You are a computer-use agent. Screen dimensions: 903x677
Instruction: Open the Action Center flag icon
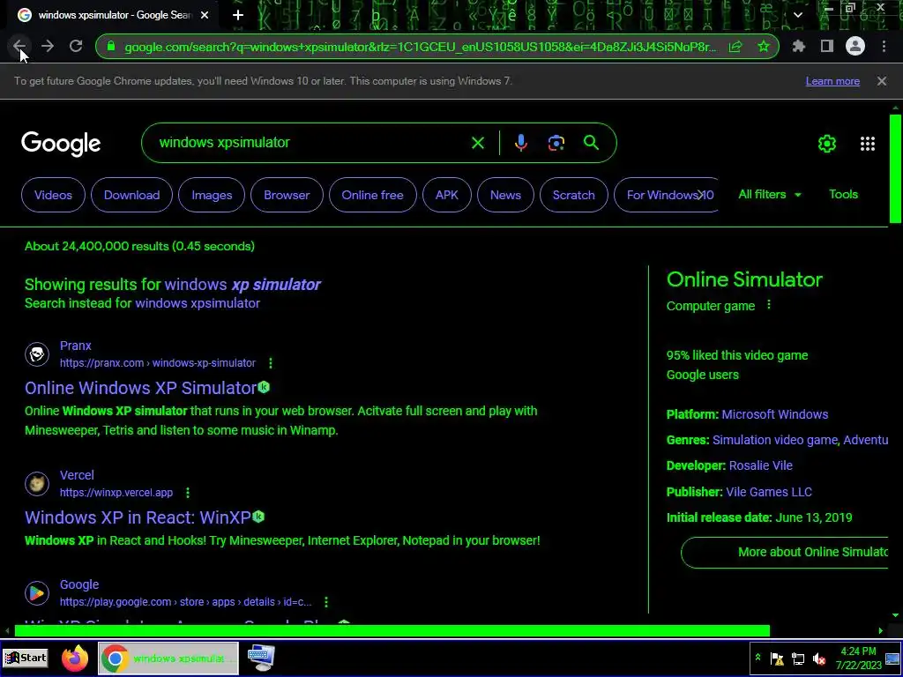click(x=777, y=658)
